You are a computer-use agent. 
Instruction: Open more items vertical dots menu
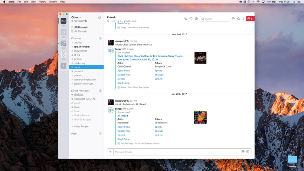243,19
